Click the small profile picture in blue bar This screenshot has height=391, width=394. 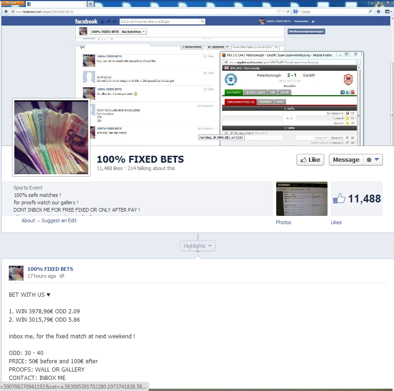pos(261,21)
